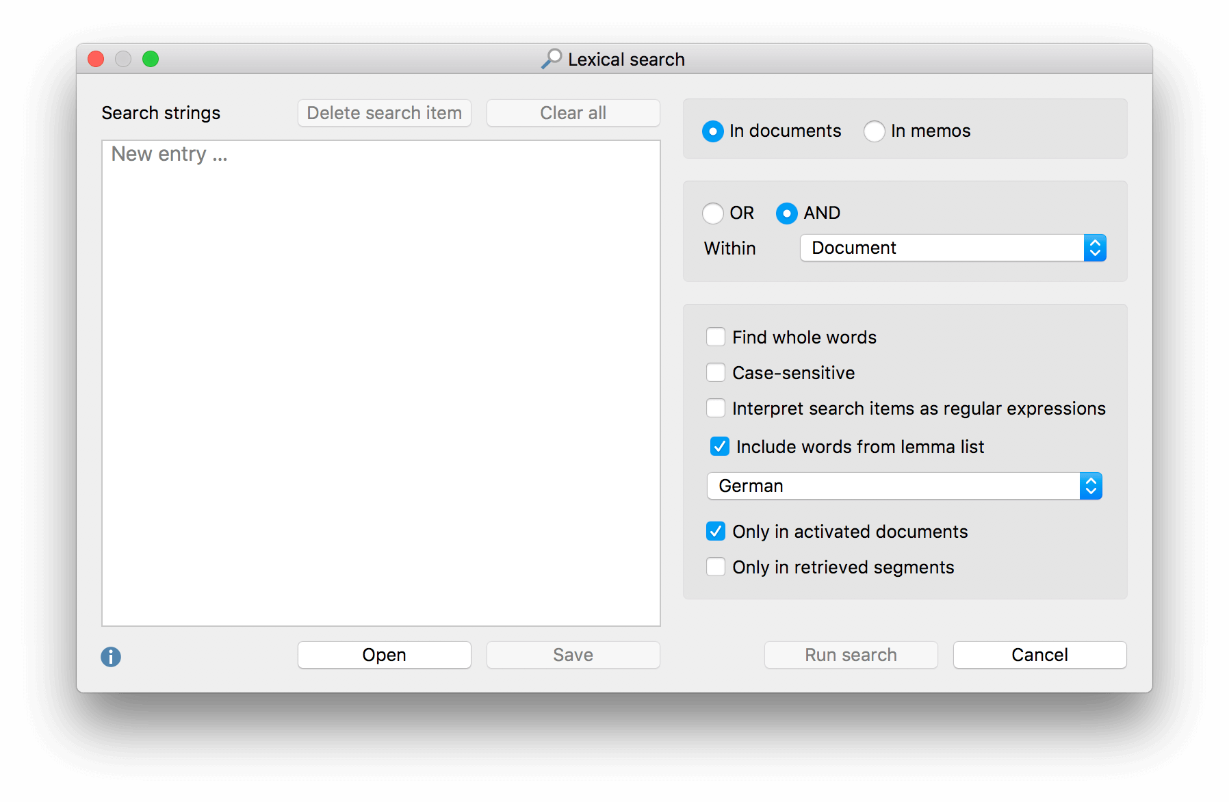Uncheck Include words from lemma list
Screen dimensions: 1229x802
(719, 446)
